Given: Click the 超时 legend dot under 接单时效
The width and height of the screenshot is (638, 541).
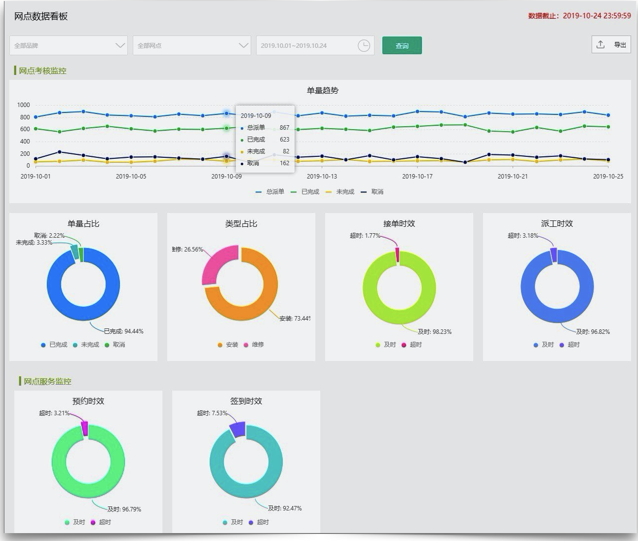Looking at the screenshot, I should (x=404, y=345).
